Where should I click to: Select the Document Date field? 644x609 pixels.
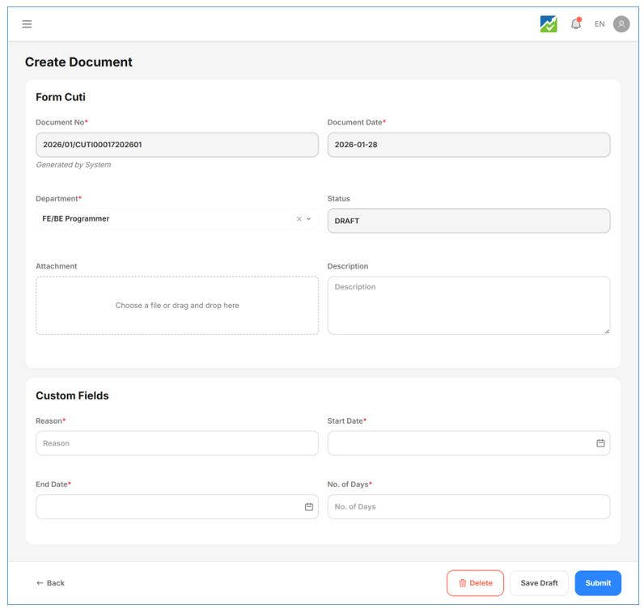pos(468,145)
